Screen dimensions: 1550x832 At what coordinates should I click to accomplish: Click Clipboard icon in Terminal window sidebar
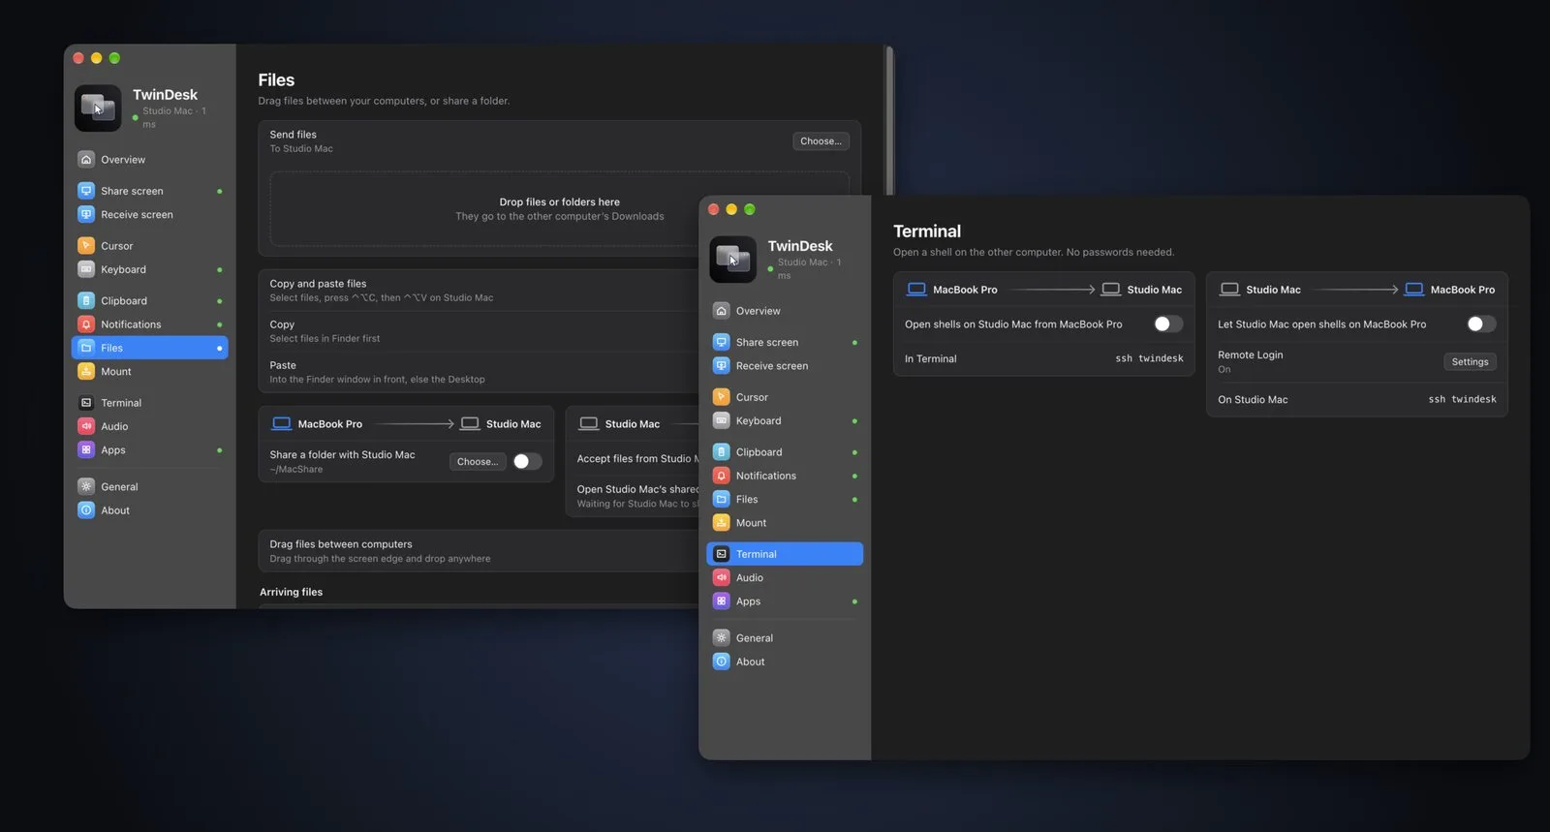coord(722,452)
